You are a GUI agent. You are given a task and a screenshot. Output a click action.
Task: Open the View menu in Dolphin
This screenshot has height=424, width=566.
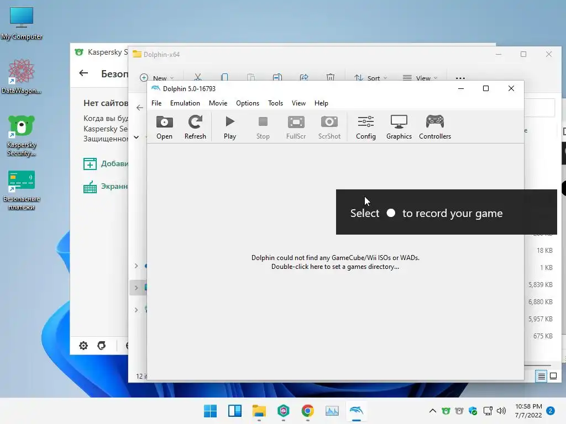[298, 103]
